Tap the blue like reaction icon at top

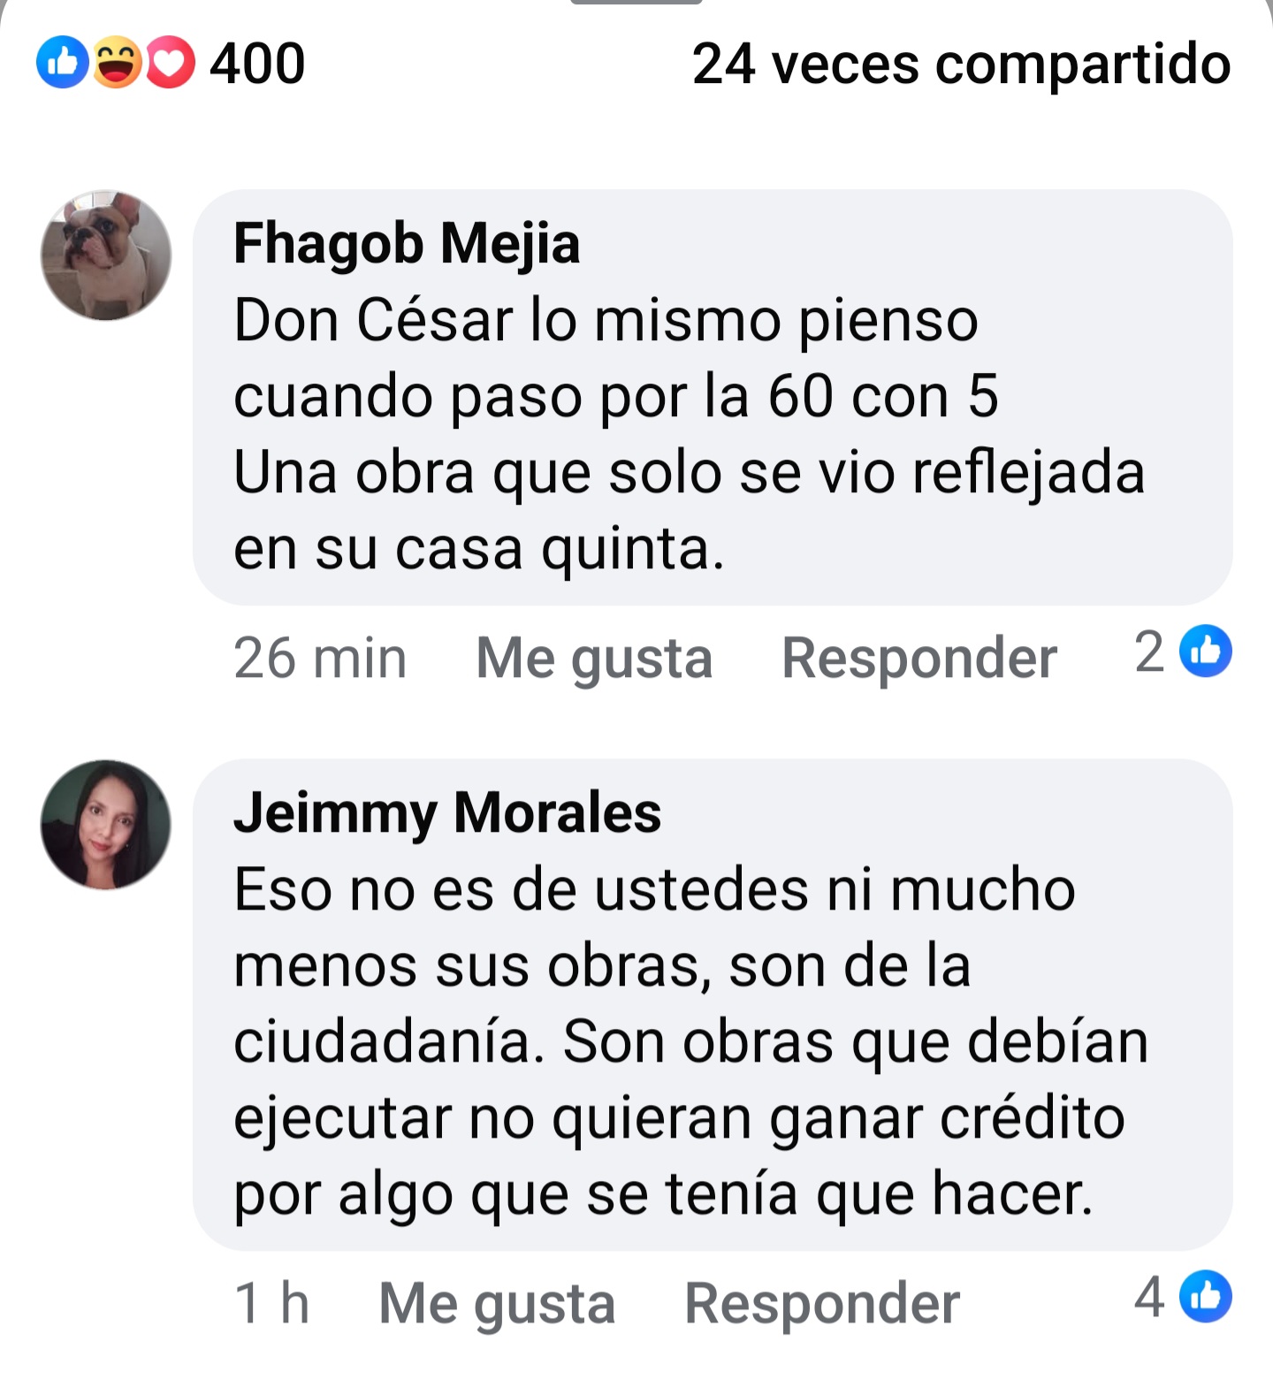tap(62, 63)
